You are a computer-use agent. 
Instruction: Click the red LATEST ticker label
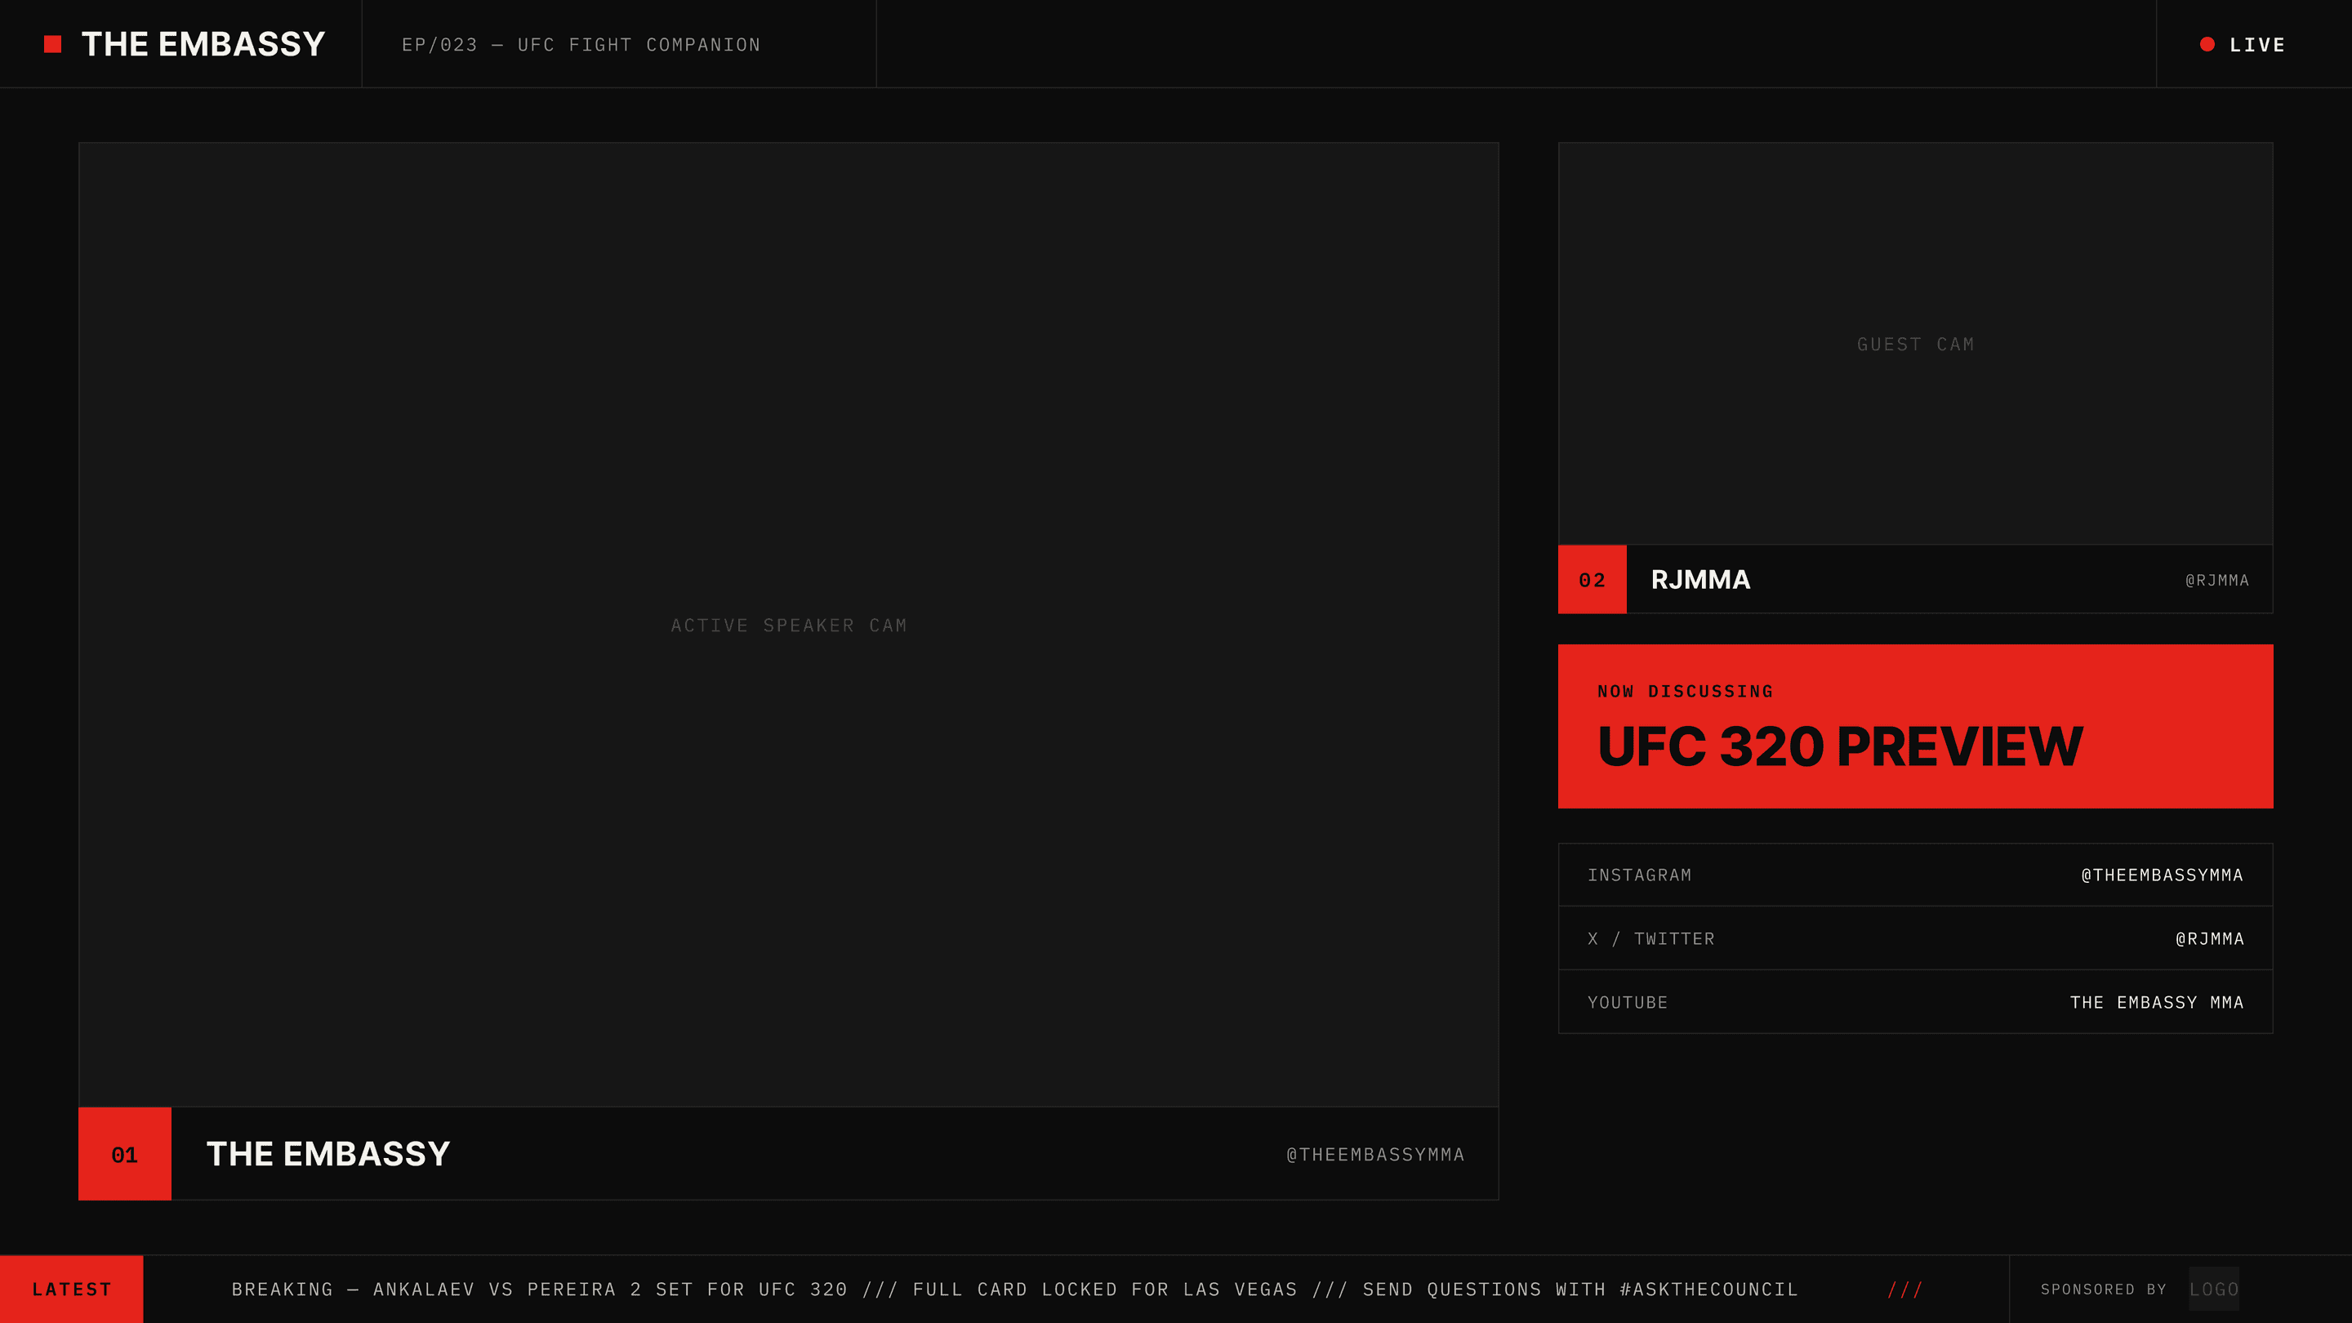[x=72, y=1290]
